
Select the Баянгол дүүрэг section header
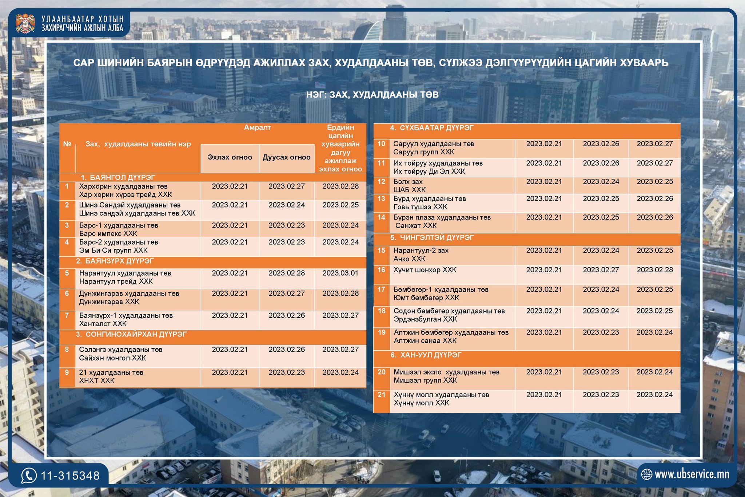[118, 178]
